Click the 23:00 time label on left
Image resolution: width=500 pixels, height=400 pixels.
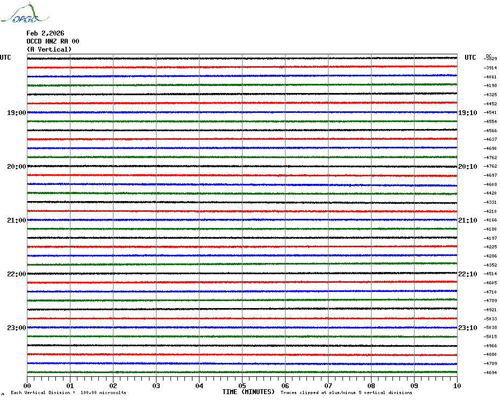coord(16,328)
